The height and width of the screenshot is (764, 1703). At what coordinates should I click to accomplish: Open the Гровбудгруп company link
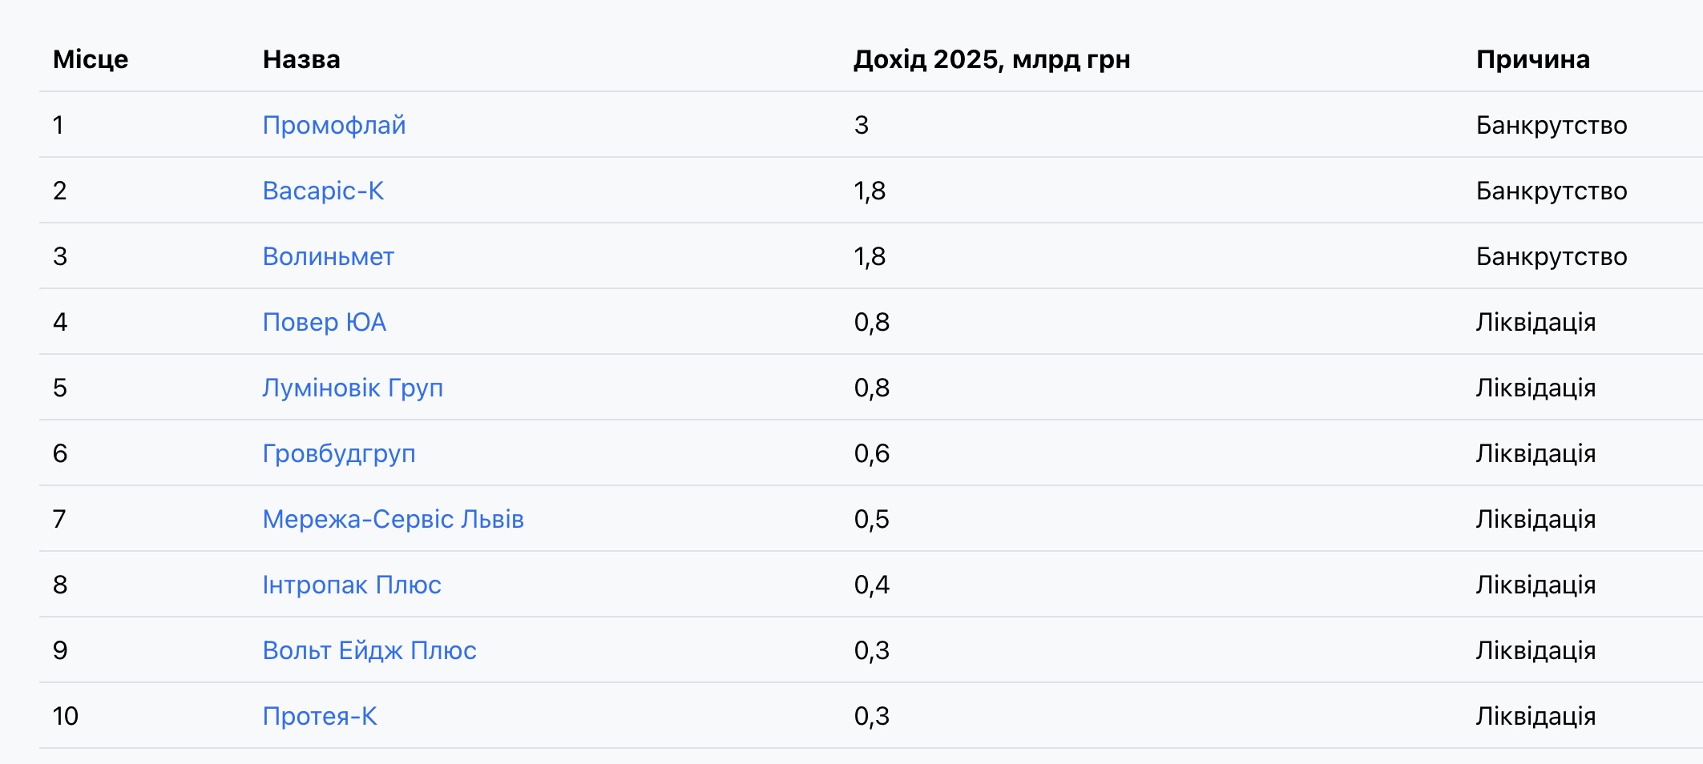click(x=339, y=453)
